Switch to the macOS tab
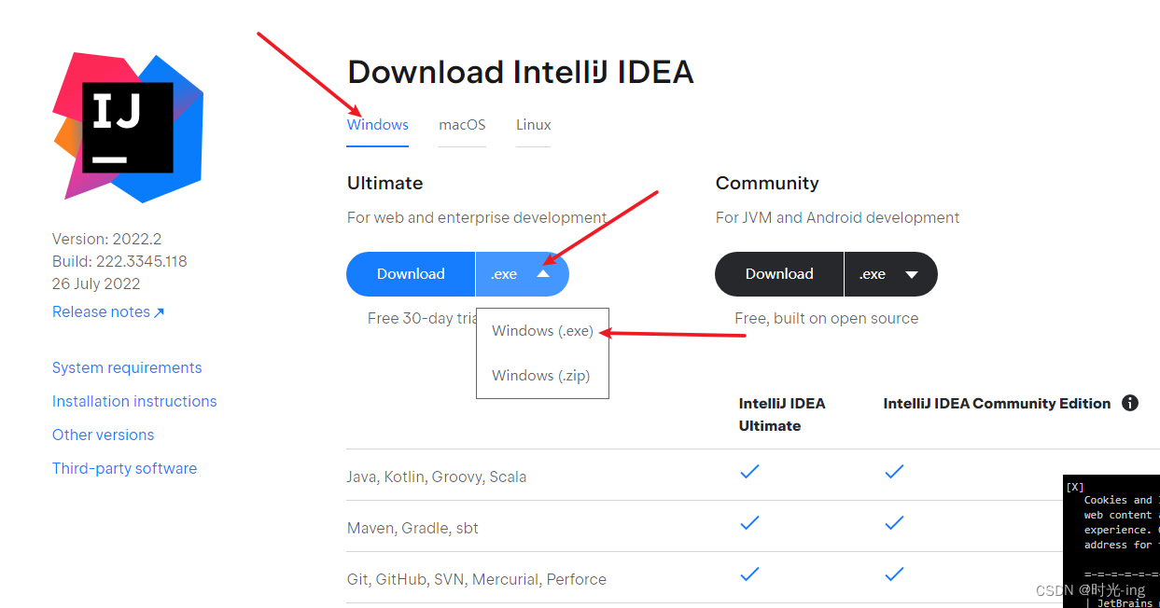 [462, 125]
